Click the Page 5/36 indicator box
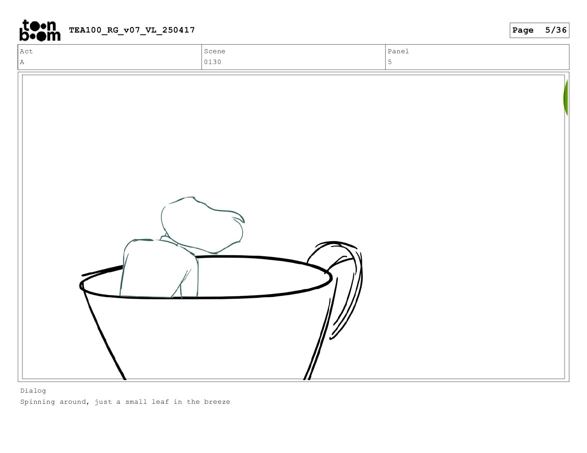587x453 pixels. [x=539, y=30]
